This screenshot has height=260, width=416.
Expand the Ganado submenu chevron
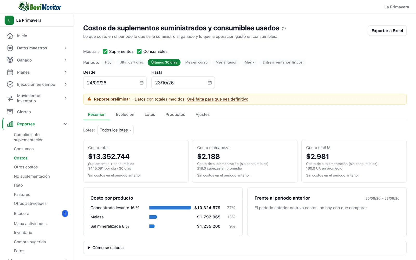pyautogui.click(x=66, y=60)
